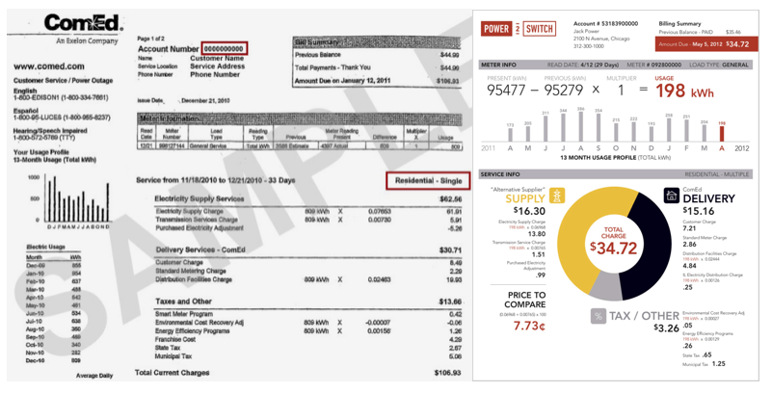Click Jan-10 row in Electric Usage table
Viewport: 772px width, 393px height.
[x=53, y=274]
